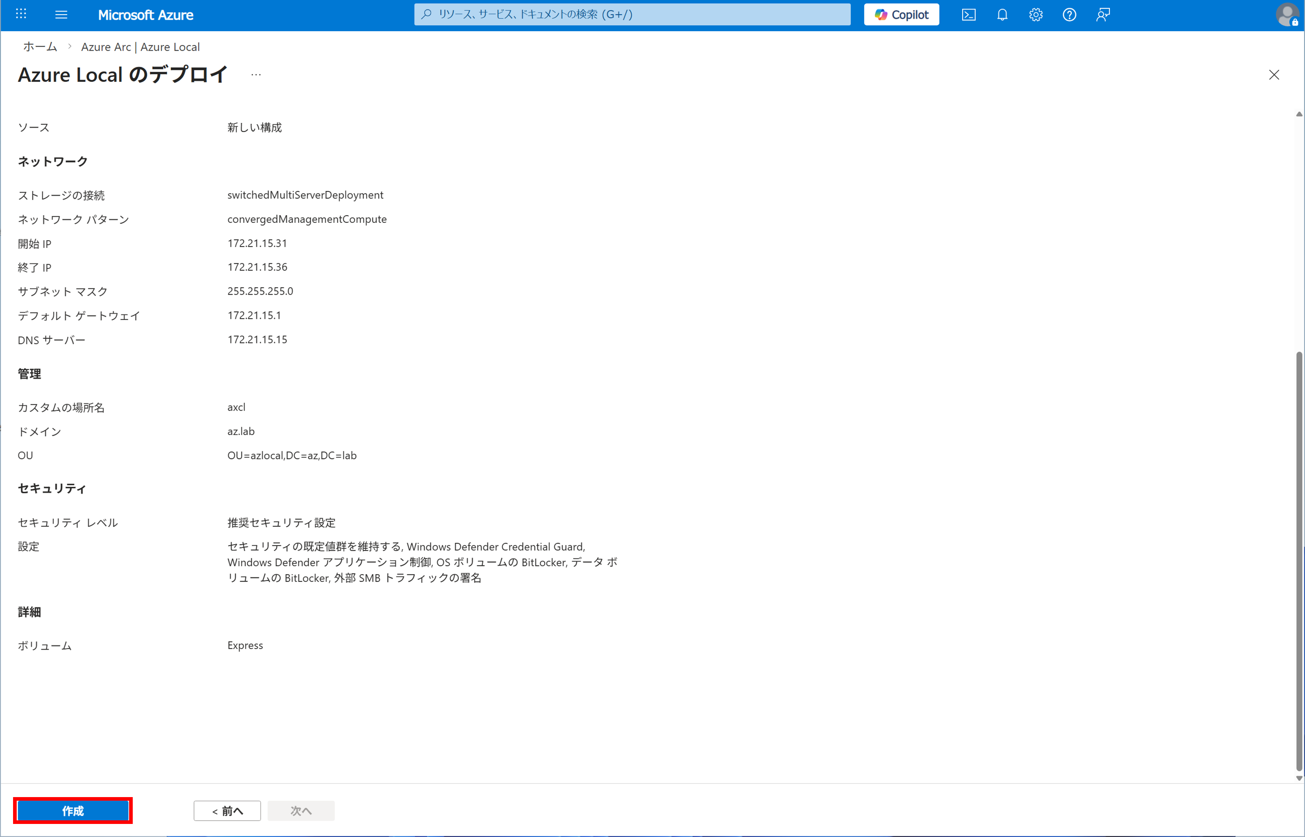The image size is (1305, 837).
Task: Click the Copilot button
Action: (901, 15)
